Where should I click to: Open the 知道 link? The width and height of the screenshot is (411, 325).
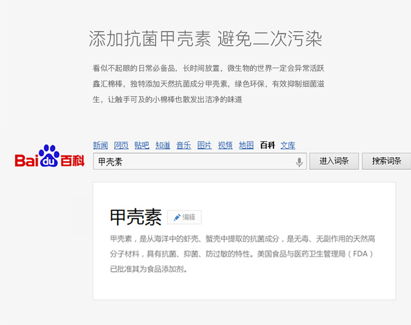[x=163, y=145]
